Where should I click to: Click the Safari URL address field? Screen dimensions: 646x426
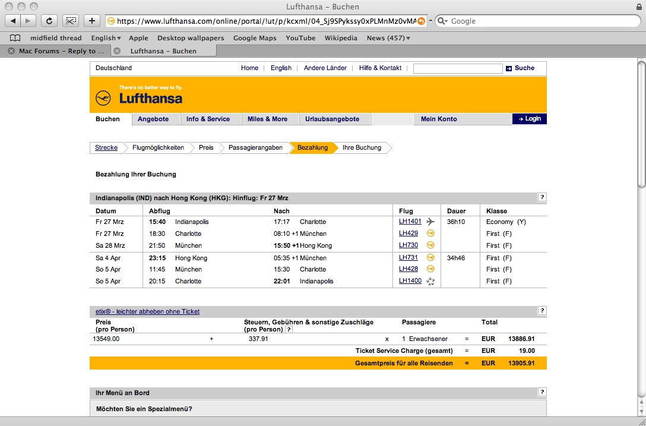[x=266, y=21]
